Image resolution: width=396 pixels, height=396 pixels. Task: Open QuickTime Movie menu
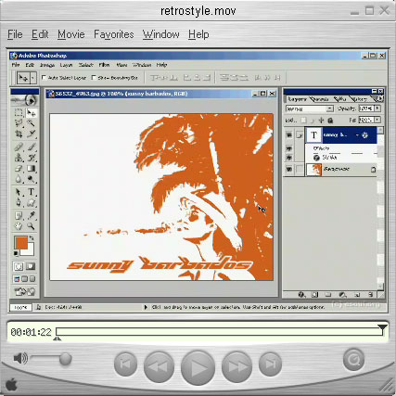71,34
